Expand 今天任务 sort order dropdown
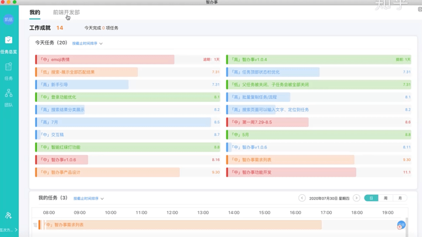 click(87, 43)
